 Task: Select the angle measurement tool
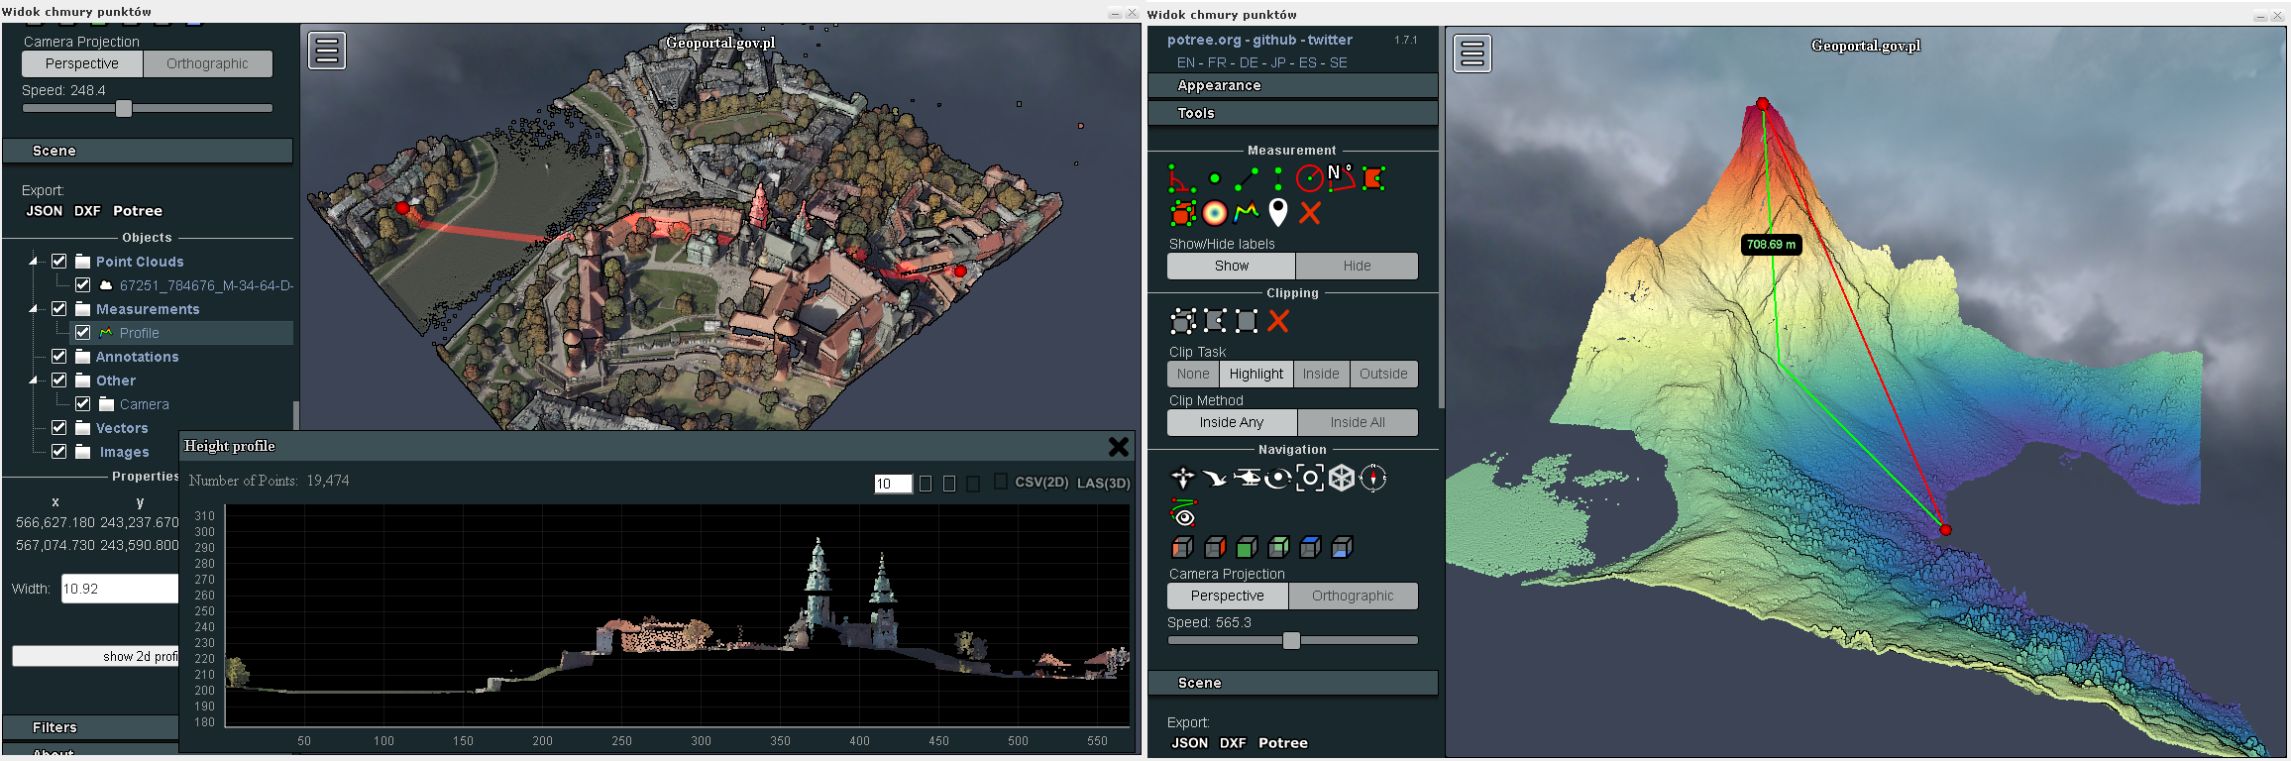pyautogui.click(x=1181, y=179)
